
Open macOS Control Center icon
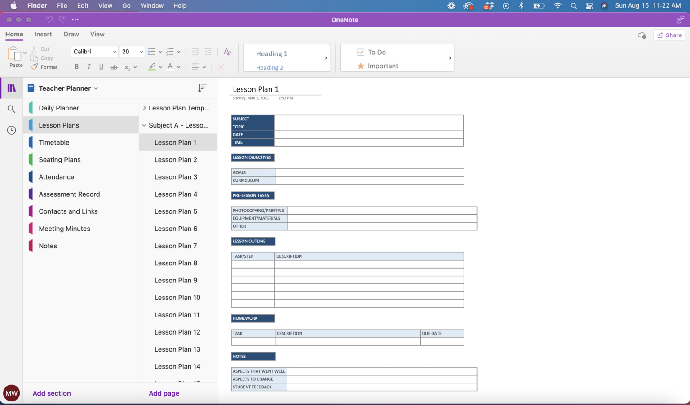[x=589, y=5]
